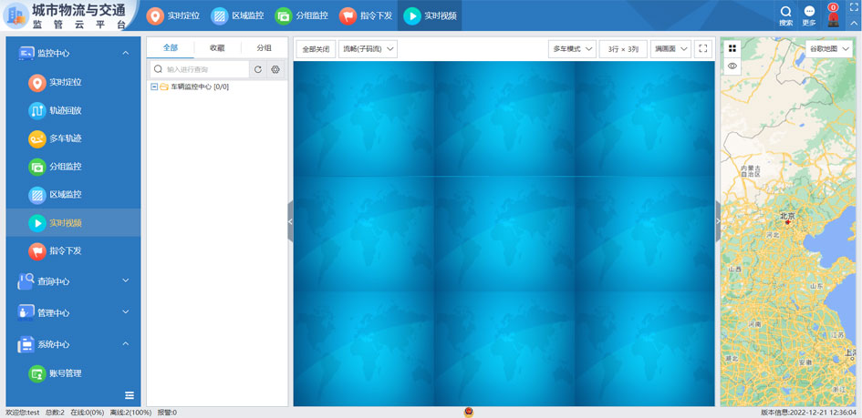
Task: Click the 搜索 magnifier icon in header
Action: tap(785, 13)
